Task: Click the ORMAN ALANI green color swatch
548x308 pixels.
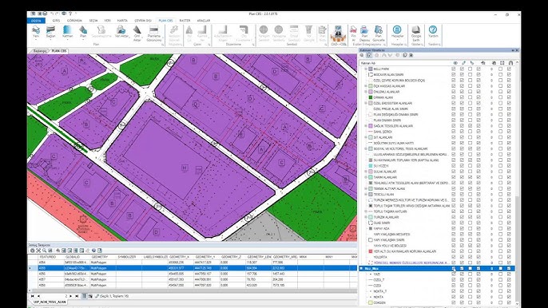Action: point(371,97)
